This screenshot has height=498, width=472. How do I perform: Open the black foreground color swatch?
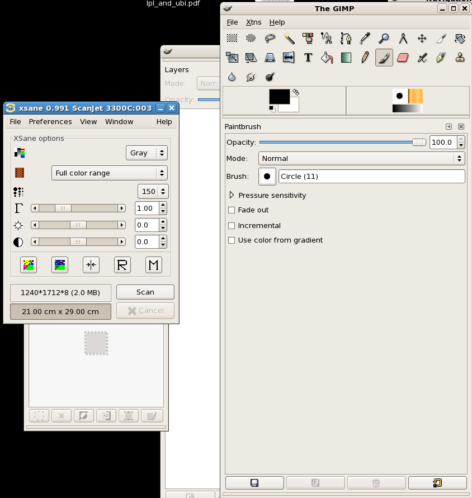(x=280, y=97)
